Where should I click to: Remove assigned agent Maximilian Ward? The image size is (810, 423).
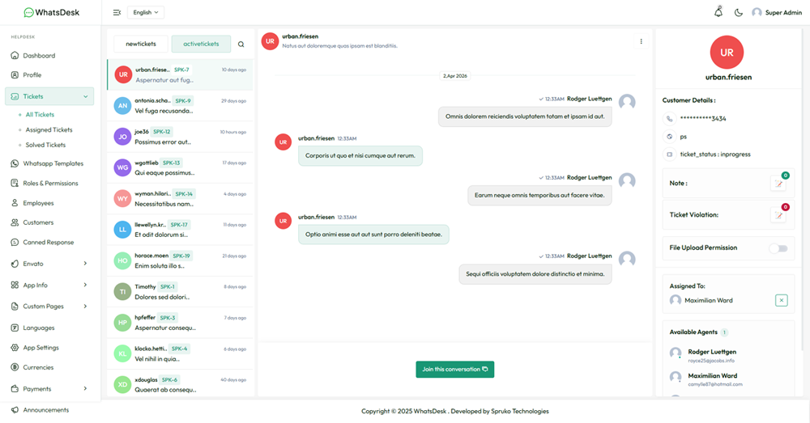click(781, 300)
